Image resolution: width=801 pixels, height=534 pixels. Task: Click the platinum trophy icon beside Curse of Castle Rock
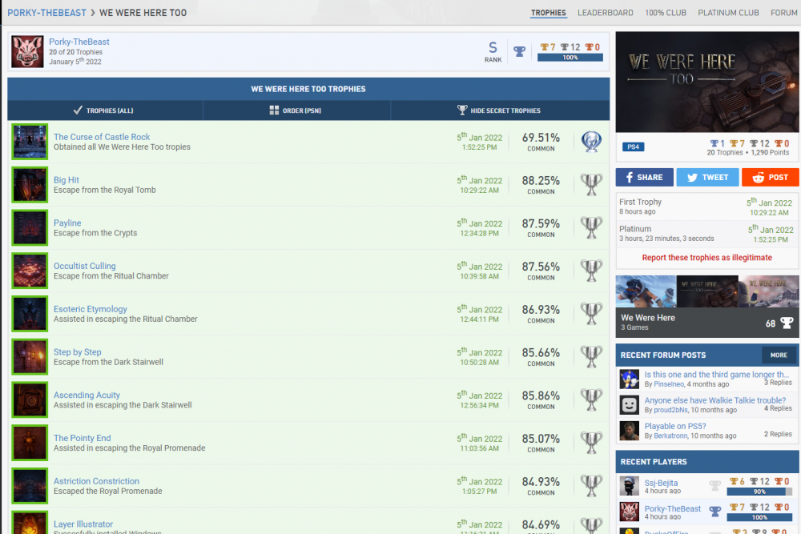(591, 141)
